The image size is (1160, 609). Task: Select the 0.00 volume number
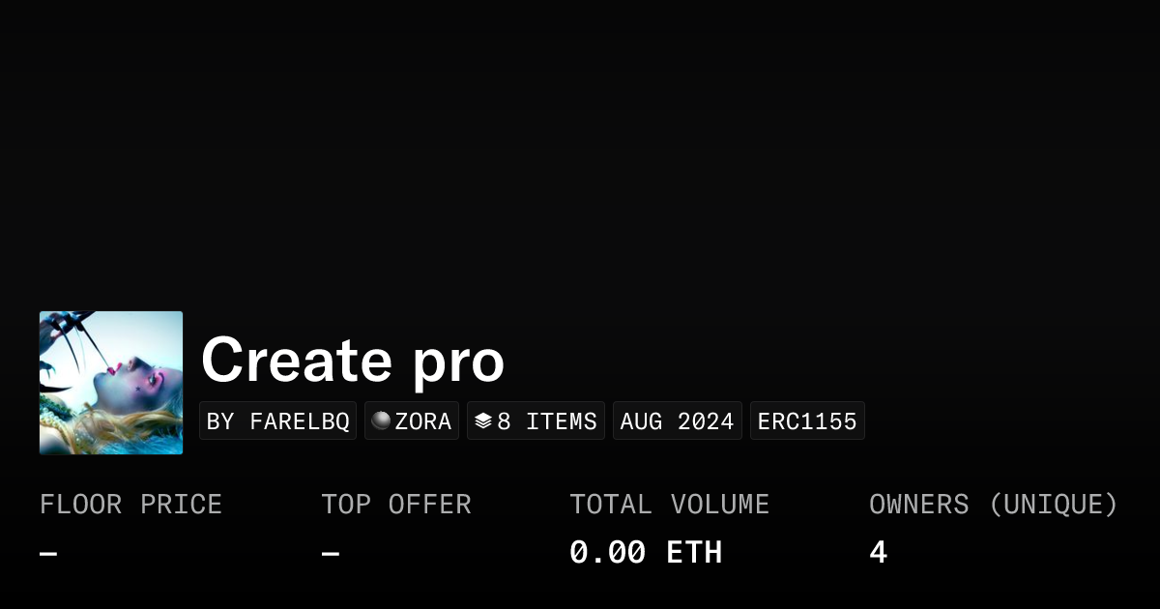point(607,553)
